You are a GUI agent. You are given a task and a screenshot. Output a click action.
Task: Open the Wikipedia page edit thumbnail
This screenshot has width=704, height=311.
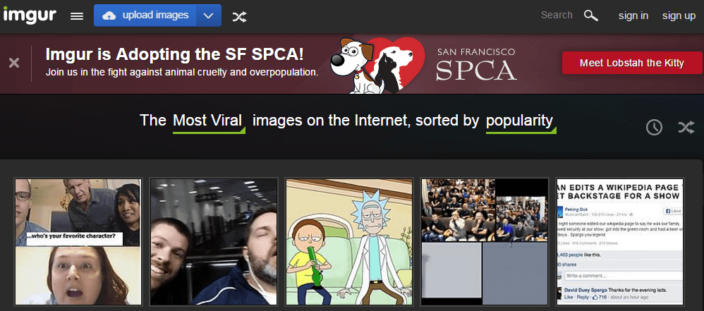tap(619, 242)
